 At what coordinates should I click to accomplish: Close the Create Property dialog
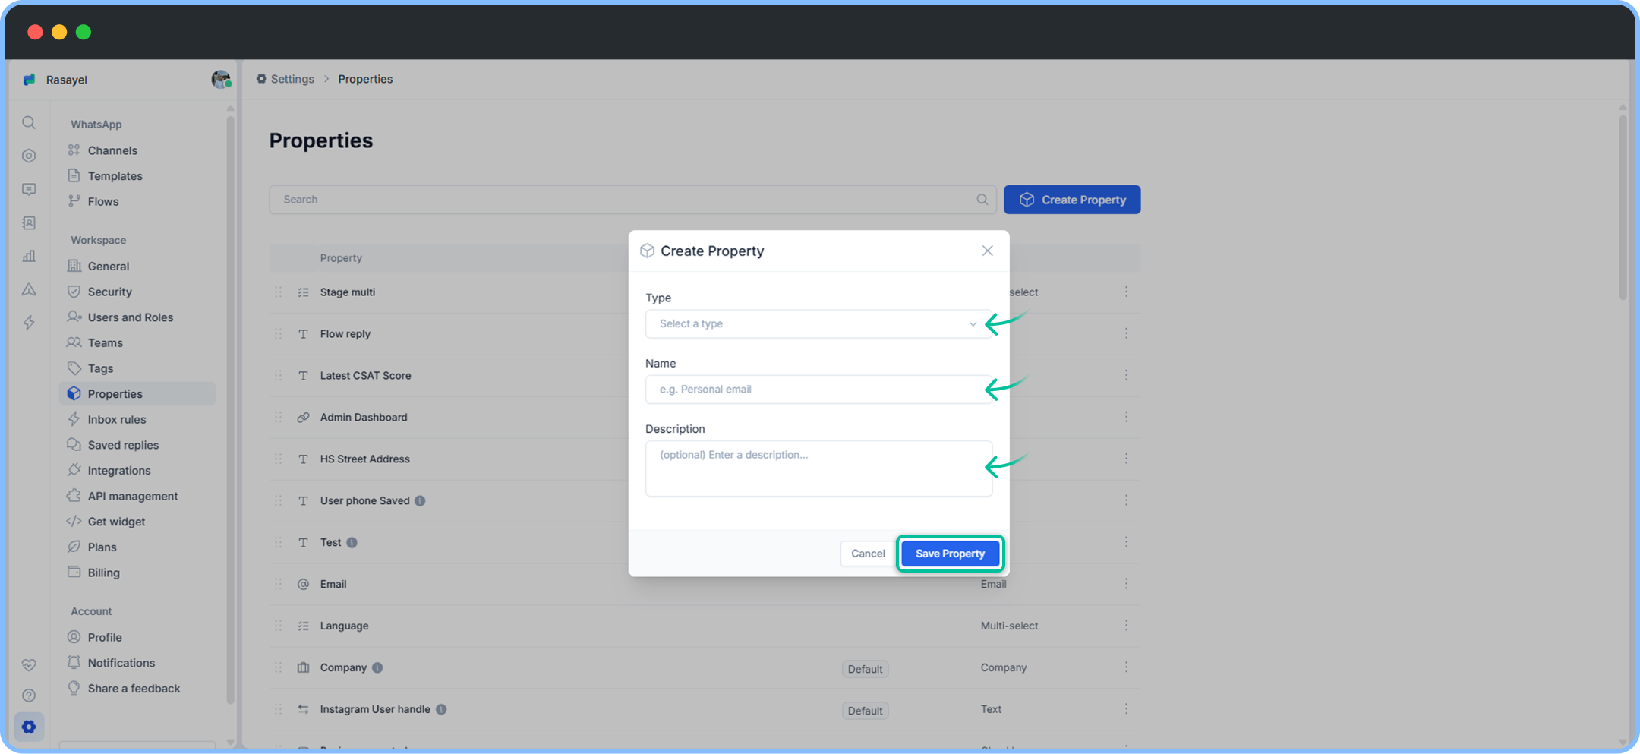987,251
